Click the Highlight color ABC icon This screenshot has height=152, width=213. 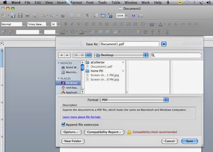click(152, 24)
